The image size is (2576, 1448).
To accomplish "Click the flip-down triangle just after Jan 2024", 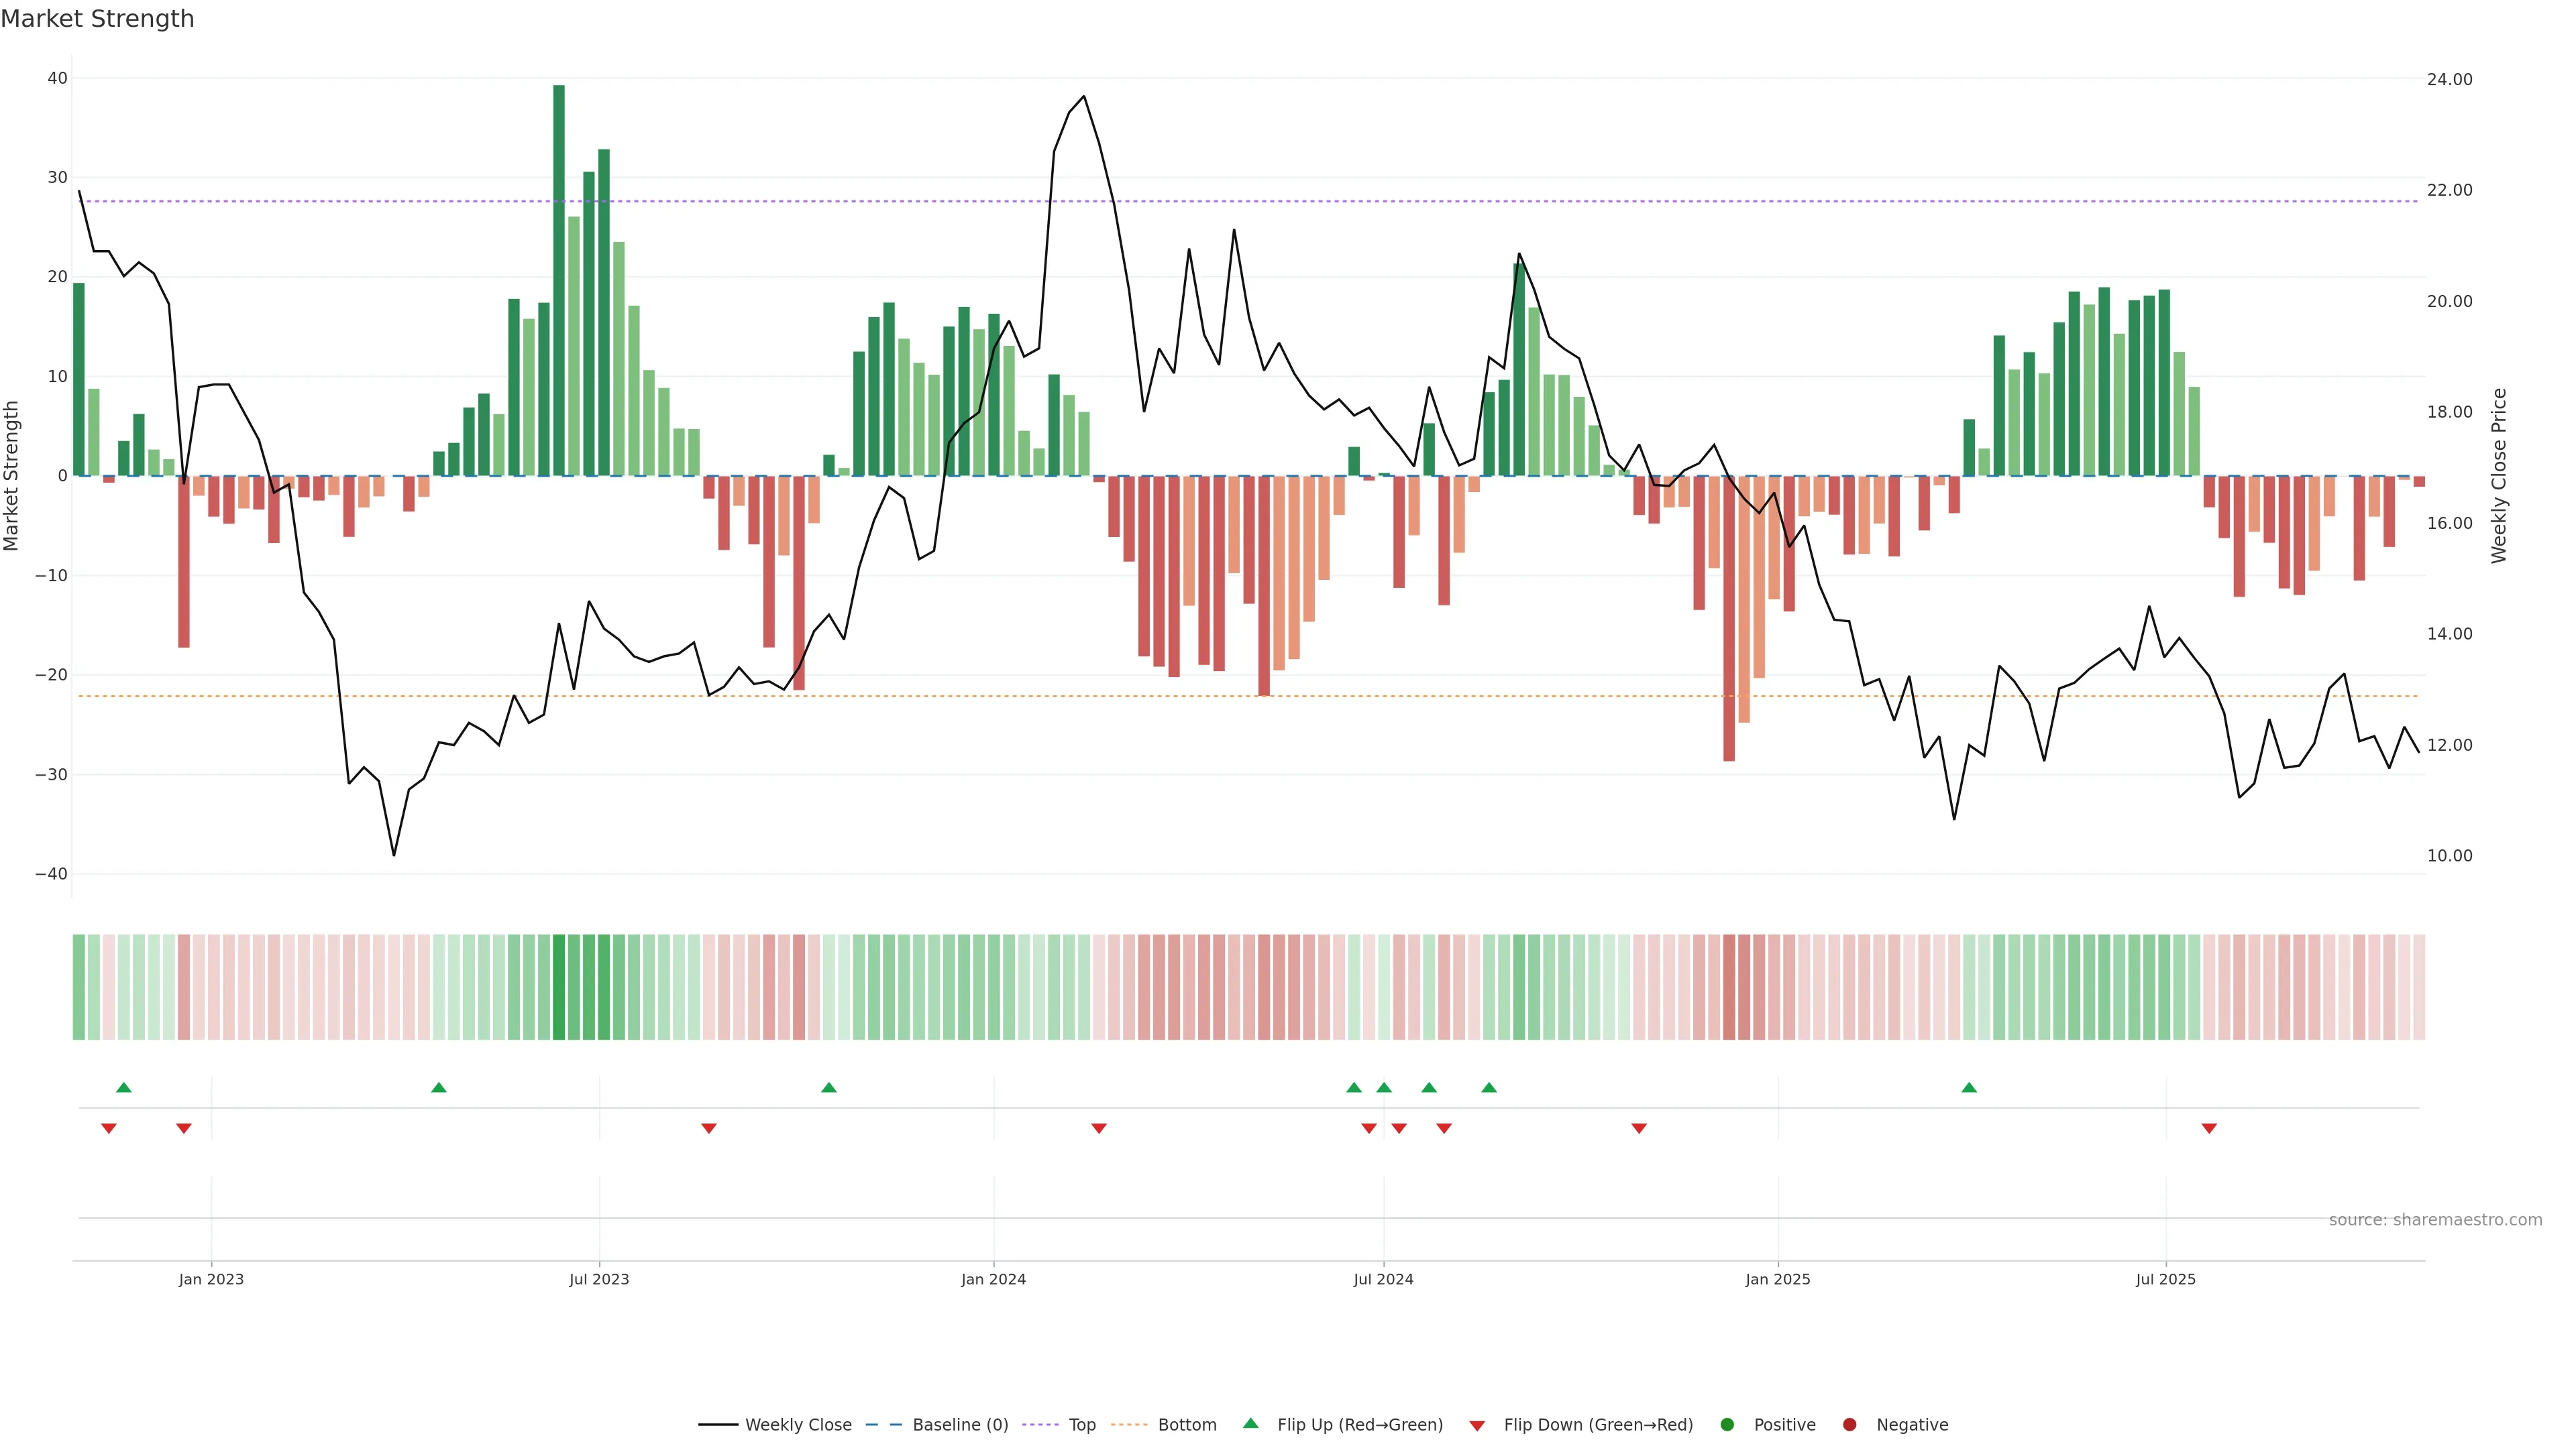I will tap(1099, 1128).
